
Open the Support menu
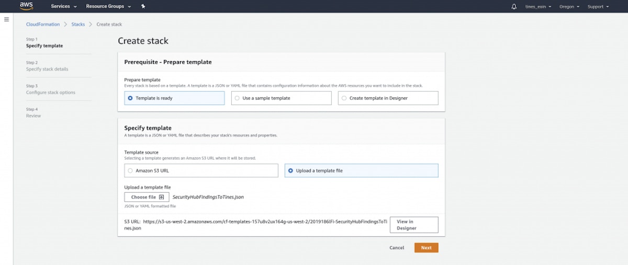pos(598,7)
